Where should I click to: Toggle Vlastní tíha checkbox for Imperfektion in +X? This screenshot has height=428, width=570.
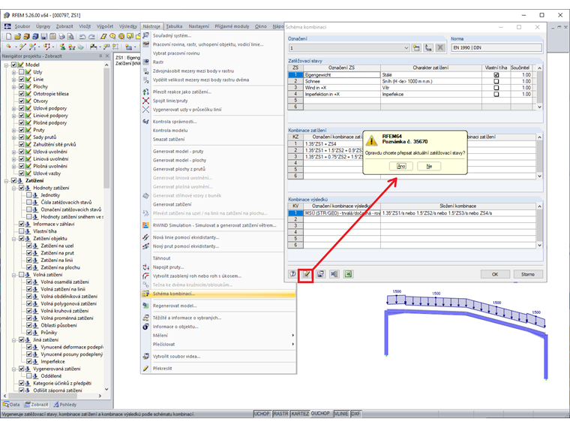pyautogui.click(x=496, y=95)
